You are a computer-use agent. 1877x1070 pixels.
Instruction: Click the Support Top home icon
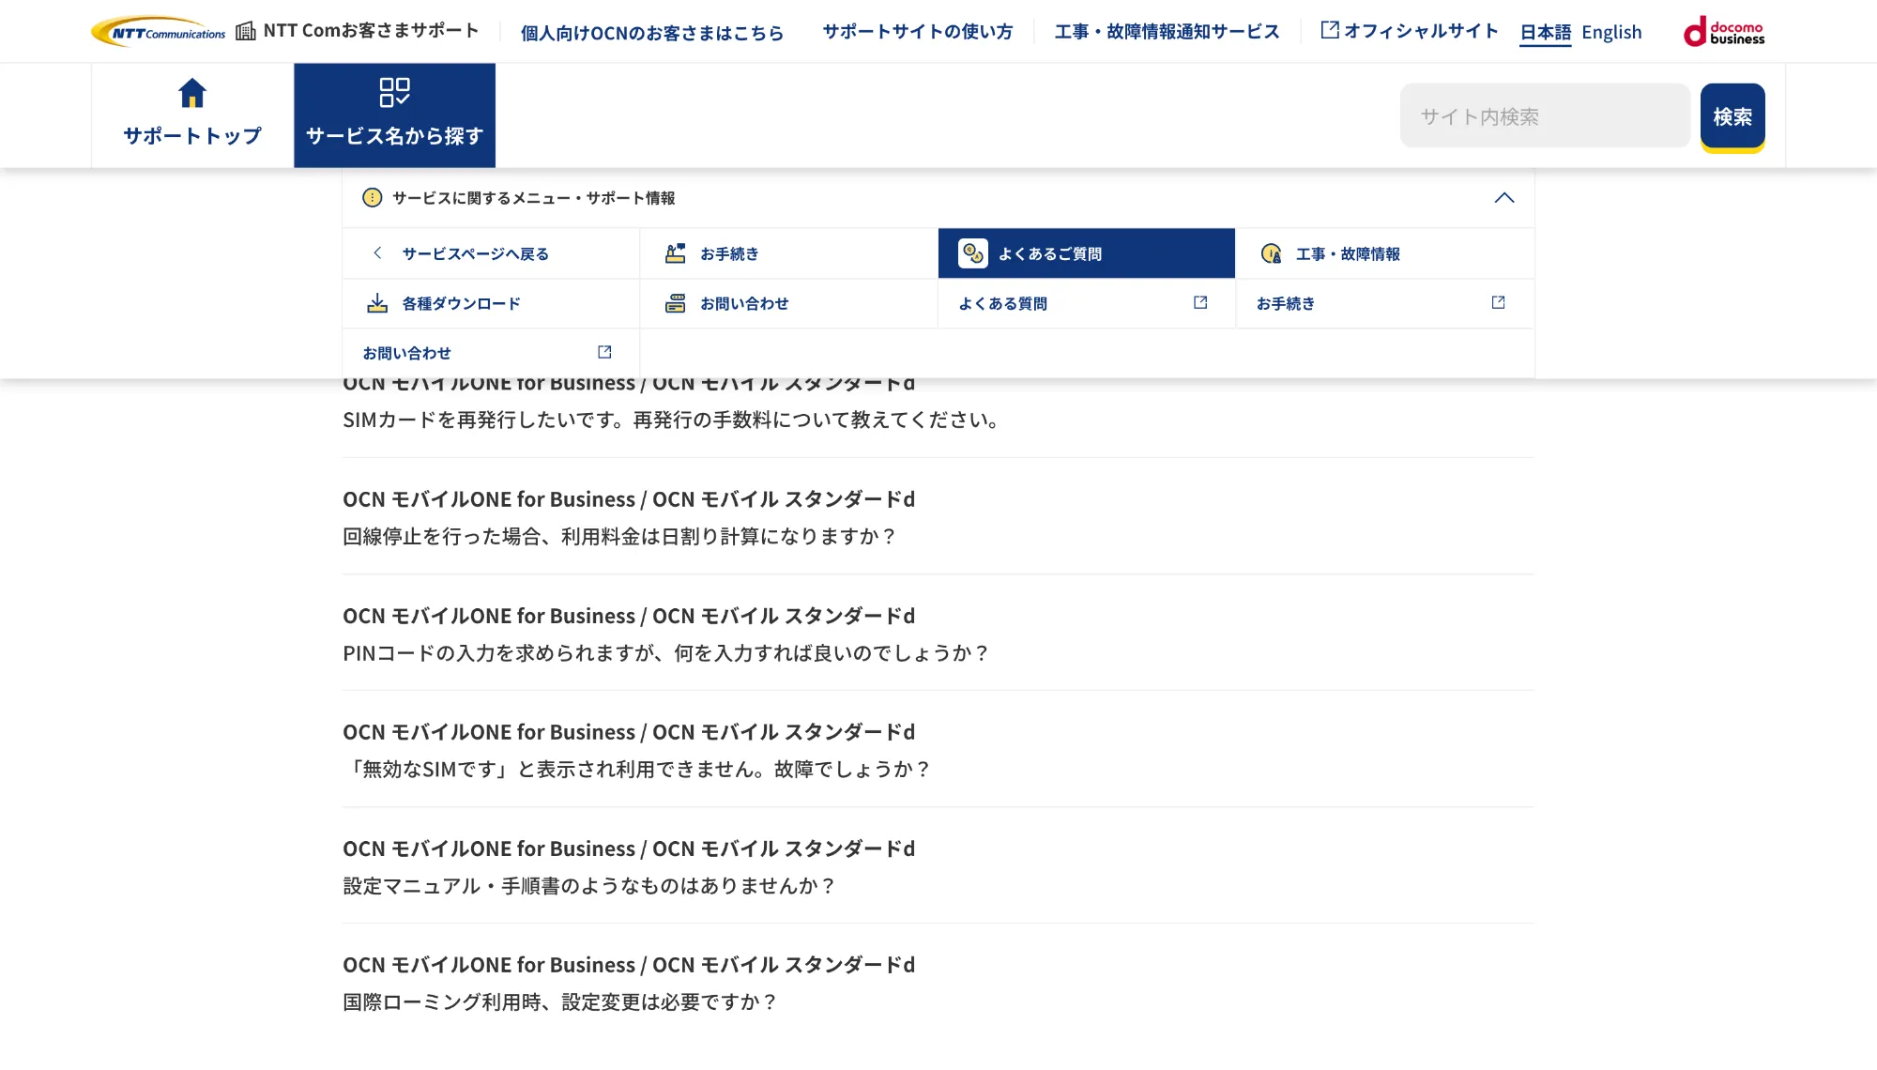coord(191,93)
